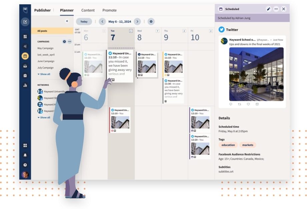Open Wednesday 11:10 post card
The width and height of the screenshot is (307, 209).
(x=147, y=64)
